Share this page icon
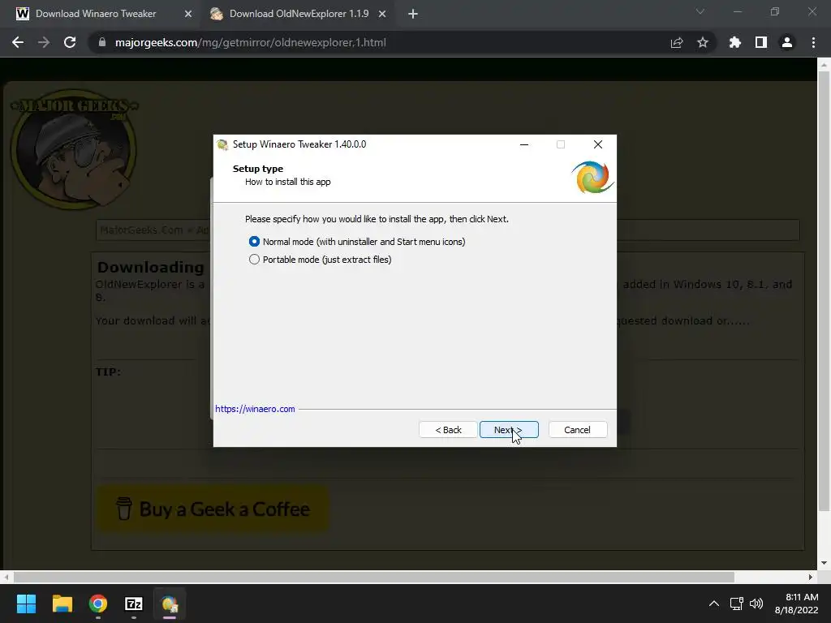831x623 pixels. coord(677,42)
